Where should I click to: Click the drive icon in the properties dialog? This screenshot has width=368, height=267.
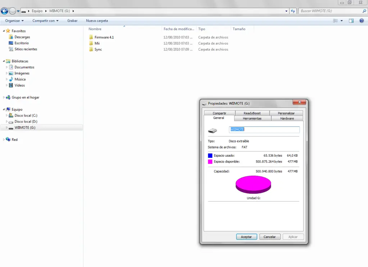coord(212,130)
